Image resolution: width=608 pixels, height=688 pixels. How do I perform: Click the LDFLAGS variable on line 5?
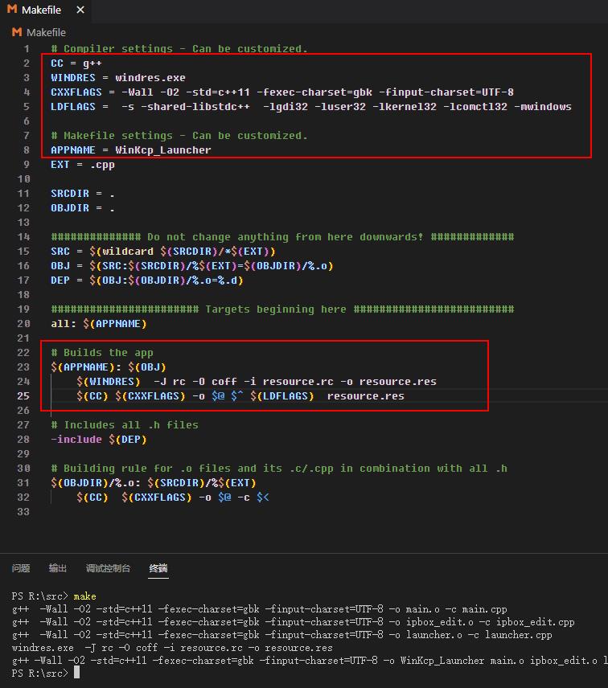pyautogui.click(x=73, y=107)
